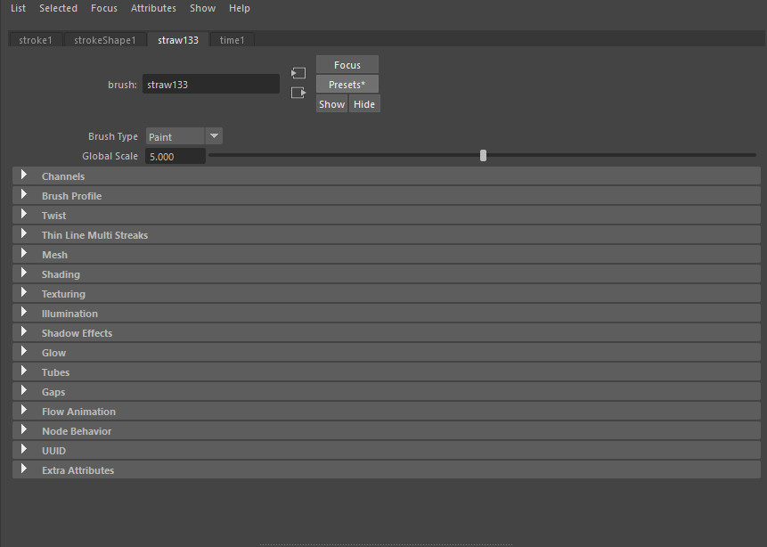Switch to the time1 tab
The width and height of the screenshot is (767, 547).
[233, 40]
